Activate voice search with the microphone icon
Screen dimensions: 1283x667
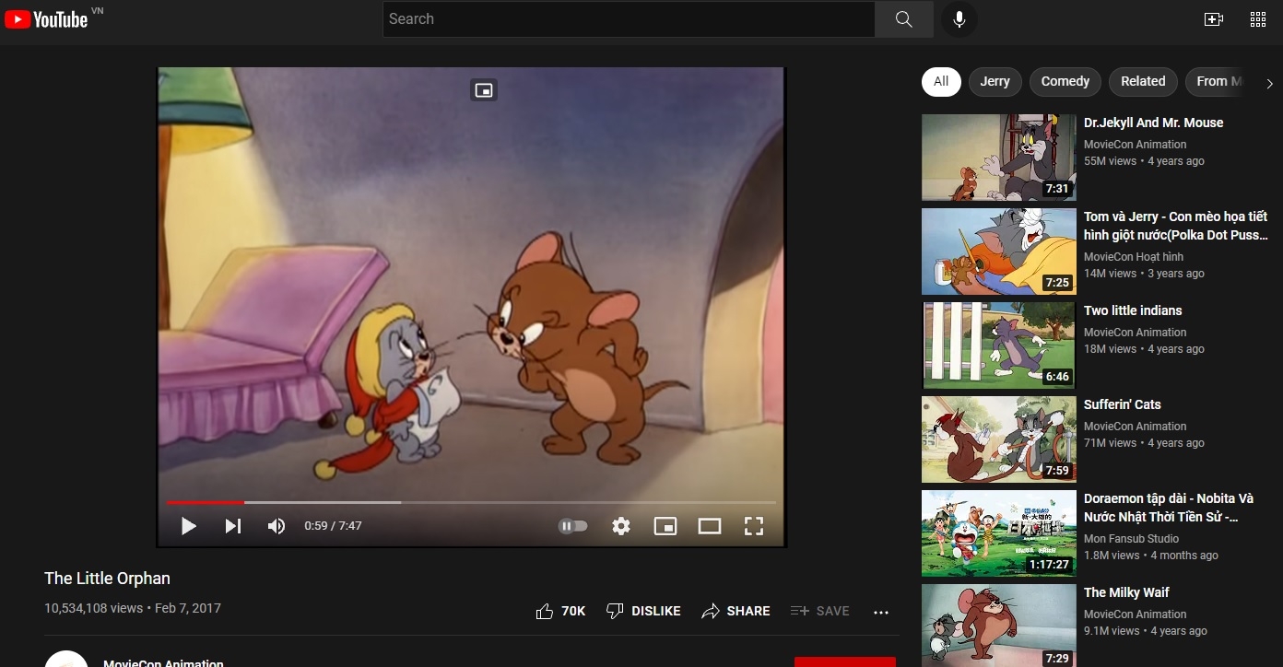(959, 18)
